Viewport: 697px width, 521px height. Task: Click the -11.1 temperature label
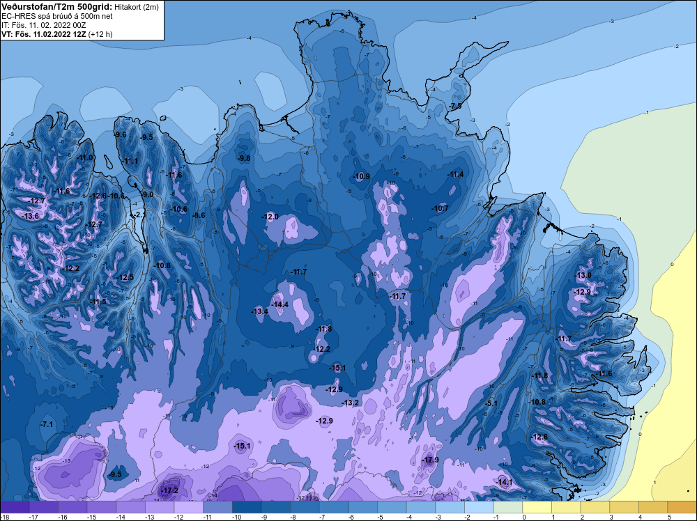(x=130, y=161)
